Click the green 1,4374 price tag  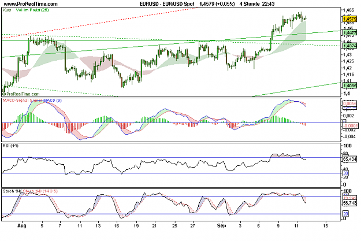click(349, 46)
